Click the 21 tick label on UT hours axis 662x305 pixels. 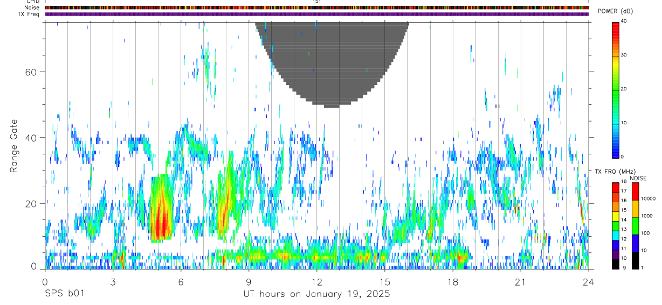click(x=521, y=281)
